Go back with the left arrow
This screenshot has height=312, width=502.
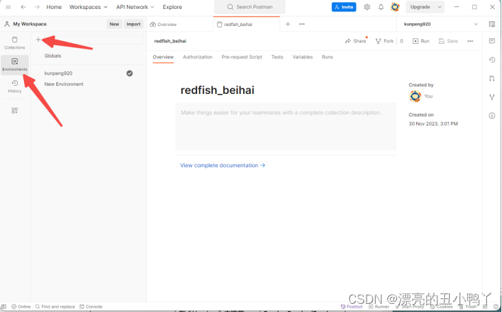point(23,7)
